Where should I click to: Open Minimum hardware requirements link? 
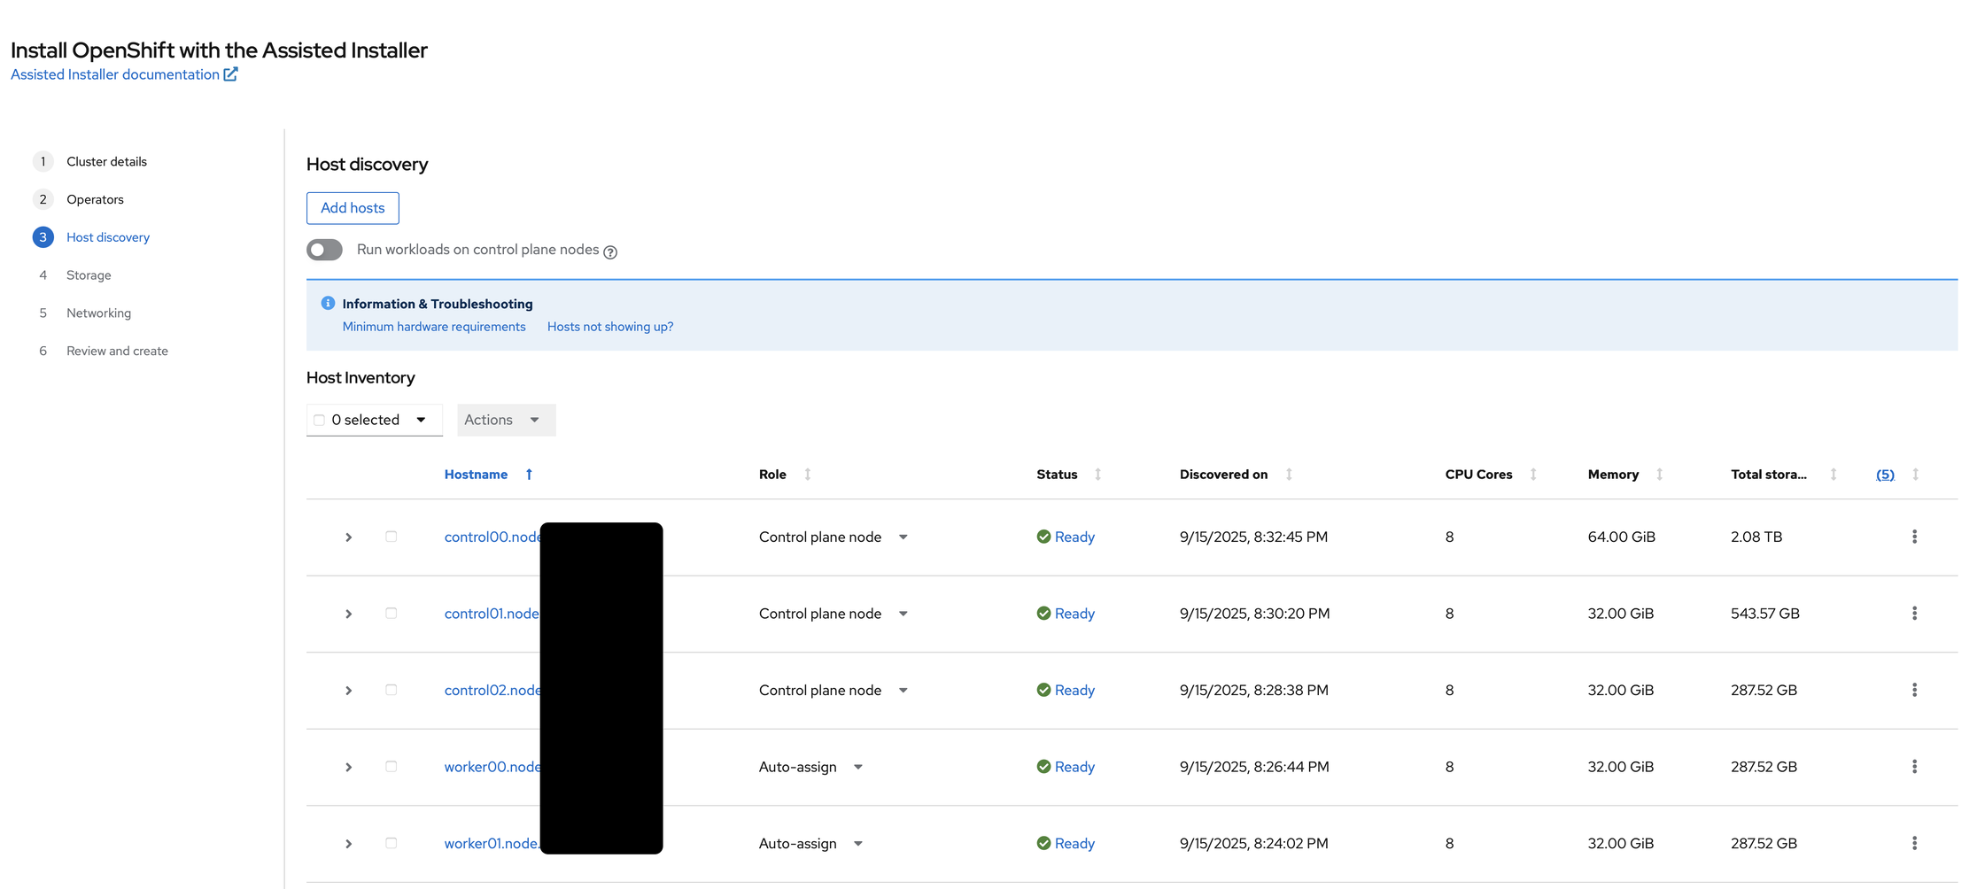click(434, 327)
